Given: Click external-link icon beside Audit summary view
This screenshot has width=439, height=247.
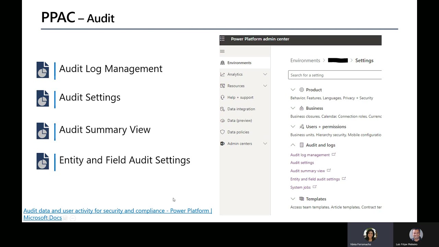Looking at the screenshot, I should click(x=329, y=170).
